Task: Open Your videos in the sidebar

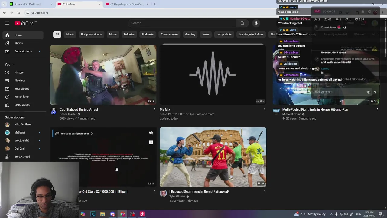Action: point(23,89)
